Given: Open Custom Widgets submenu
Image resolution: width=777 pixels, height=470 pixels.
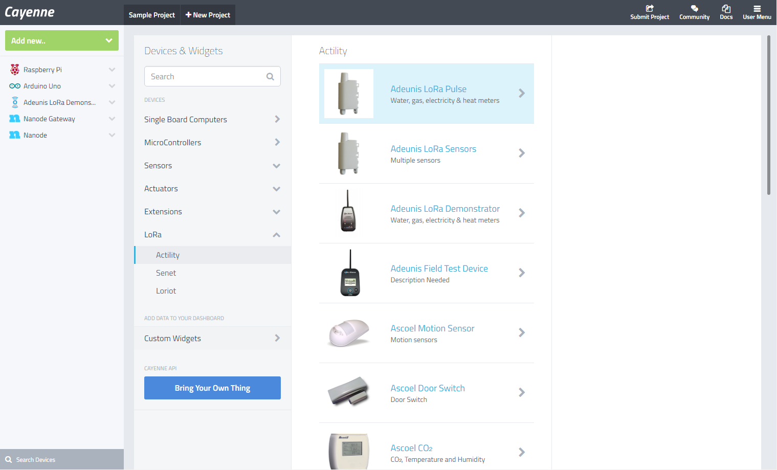Looking at the screenshot, I should (x=212, y=338).
